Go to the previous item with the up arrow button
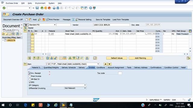Viewport: 193px width, 108px height. coord(106,64)
